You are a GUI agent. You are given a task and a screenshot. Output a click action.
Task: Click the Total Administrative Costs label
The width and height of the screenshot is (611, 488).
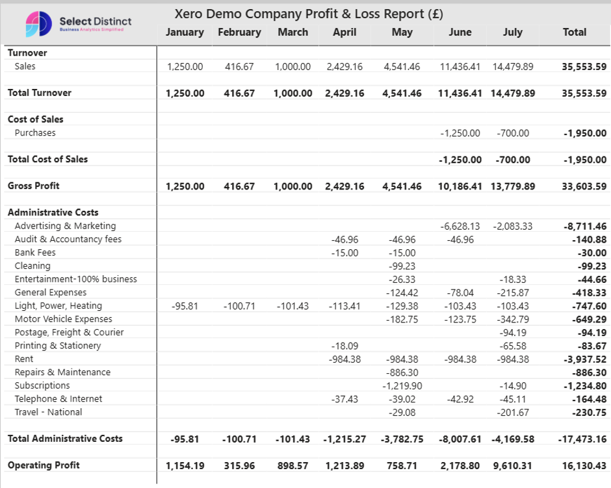[65, 439]
